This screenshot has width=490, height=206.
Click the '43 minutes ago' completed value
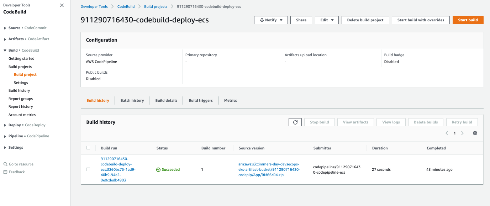coord(439,169)
